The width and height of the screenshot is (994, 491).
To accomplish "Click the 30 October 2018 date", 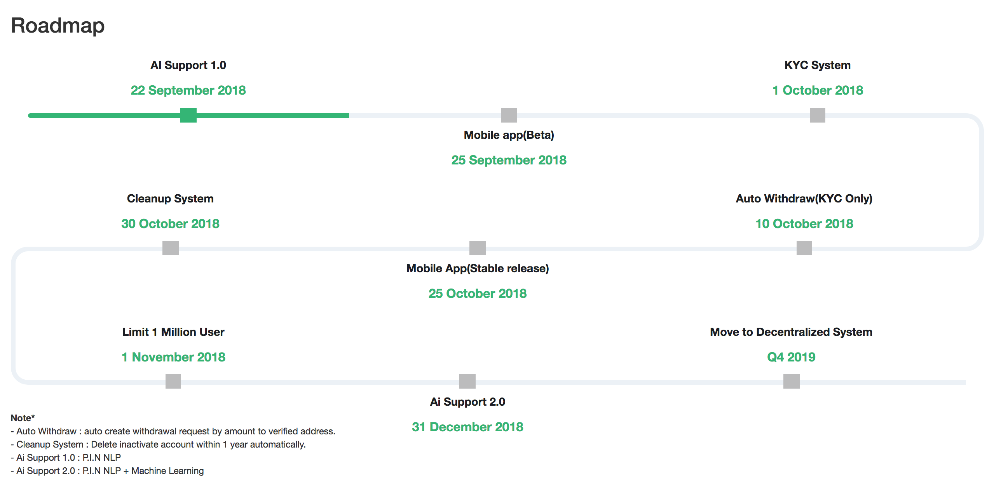I will tap(170, 224).
